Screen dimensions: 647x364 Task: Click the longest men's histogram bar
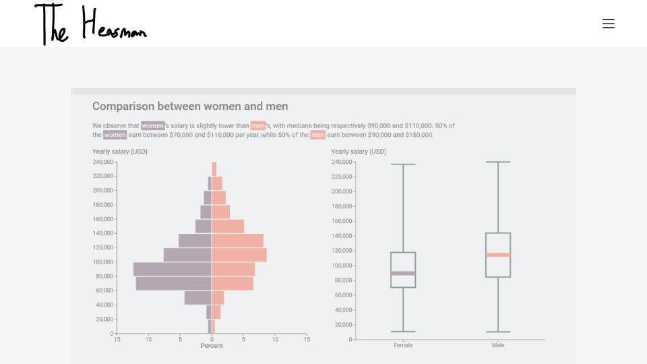[x=239, y=255]
